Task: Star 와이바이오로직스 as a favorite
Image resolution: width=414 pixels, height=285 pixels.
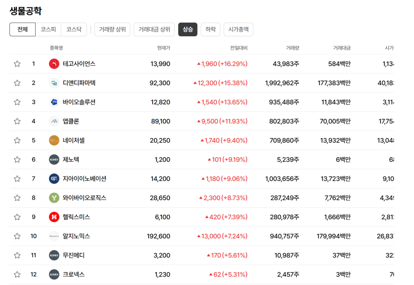Action: pos(17,198)
